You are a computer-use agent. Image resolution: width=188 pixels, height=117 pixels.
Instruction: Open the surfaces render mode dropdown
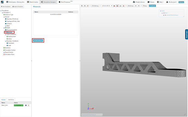[106, 6]
